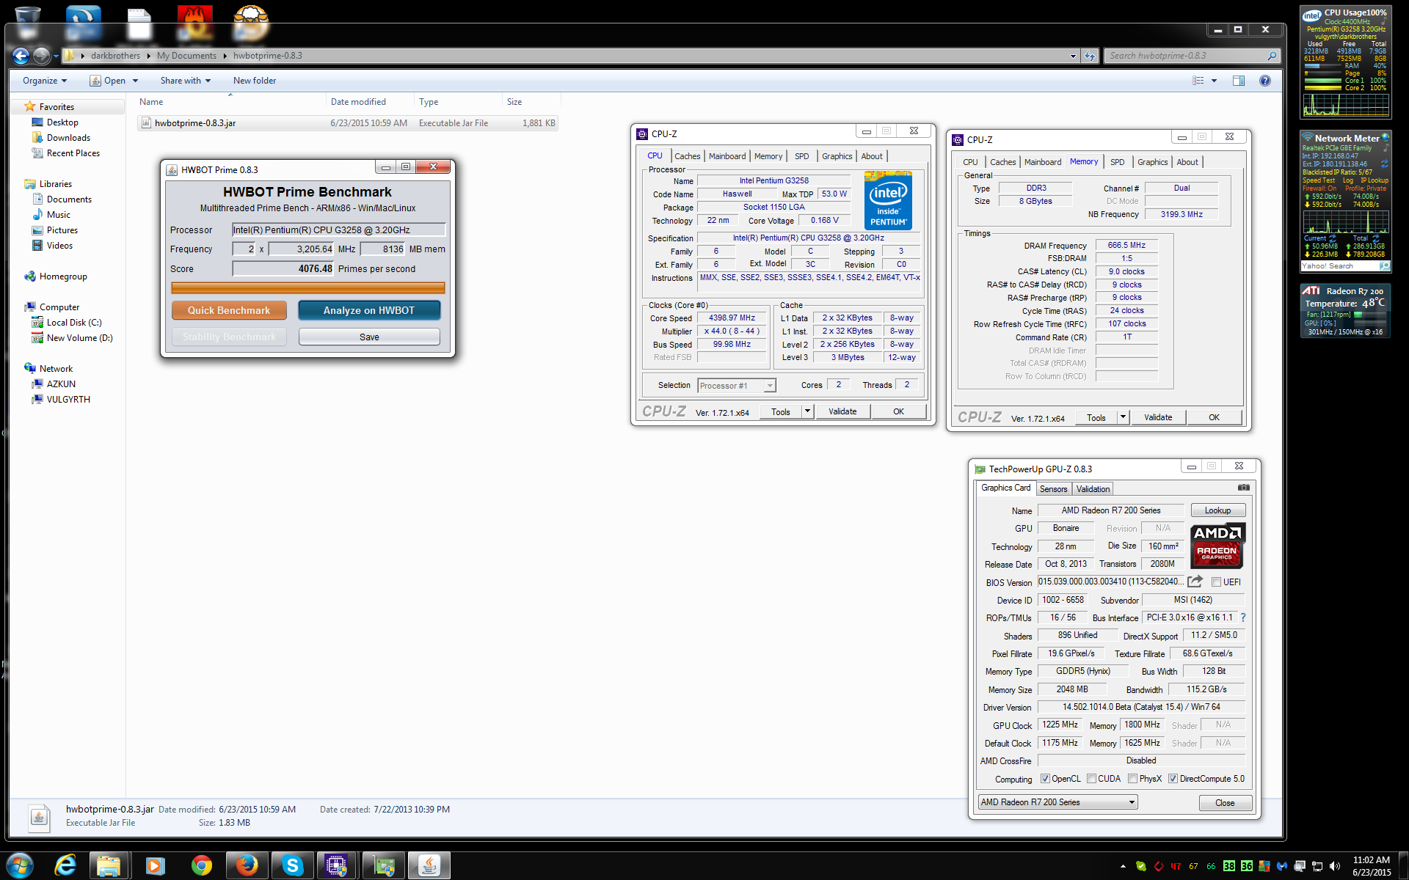The width and height of the screenshot is (1409, 880).
Task: Toggle the DirectCompute 5.0 checkbox in GPU-Z
Action: click(x=1173, y=779)
